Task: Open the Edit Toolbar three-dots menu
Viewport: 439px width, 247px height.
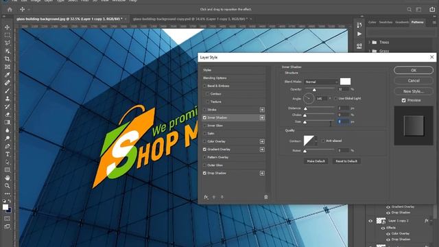Action: pyautogui.click(x=8, y=193)
